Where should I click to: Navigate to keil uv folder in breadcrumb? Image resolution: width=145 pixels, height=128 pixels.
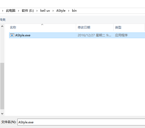pyautogui.click(x=45, y=11)
